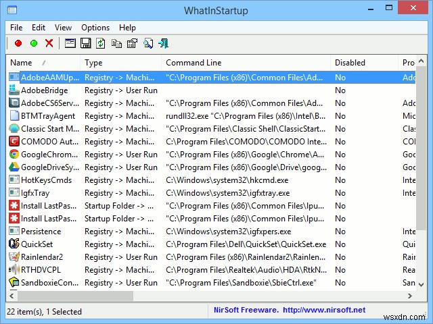Click the RTHDVCPL speaker icon
Viewport: 433px width, 324px height.
tap(14, 269)
